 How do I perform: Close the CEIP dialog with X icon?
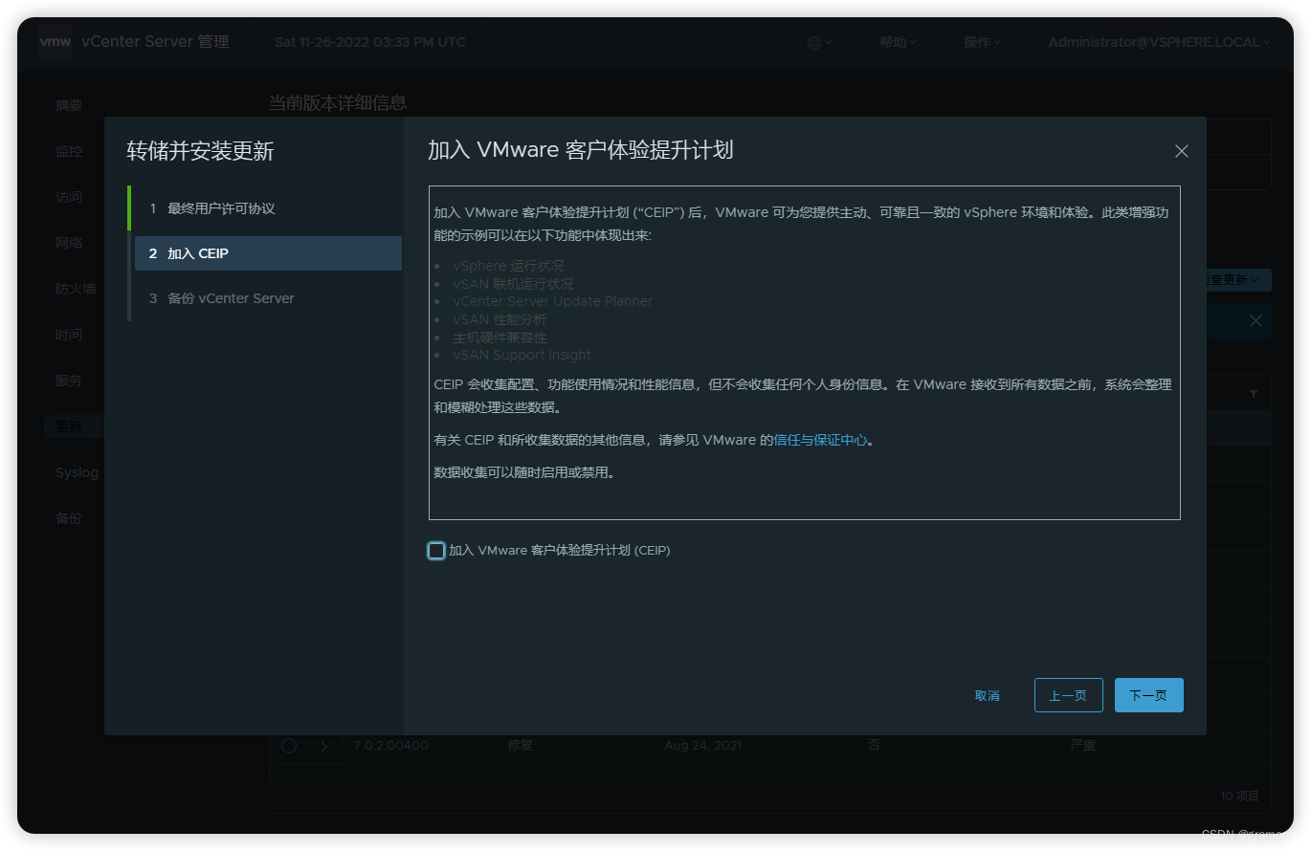(x=1181, y=151)
